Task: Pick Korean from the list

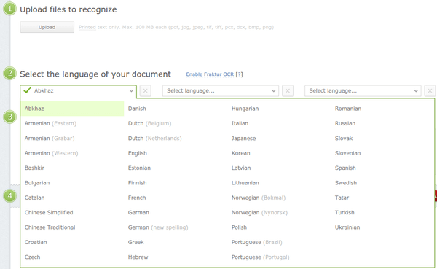Action: [x=241, y=153]
